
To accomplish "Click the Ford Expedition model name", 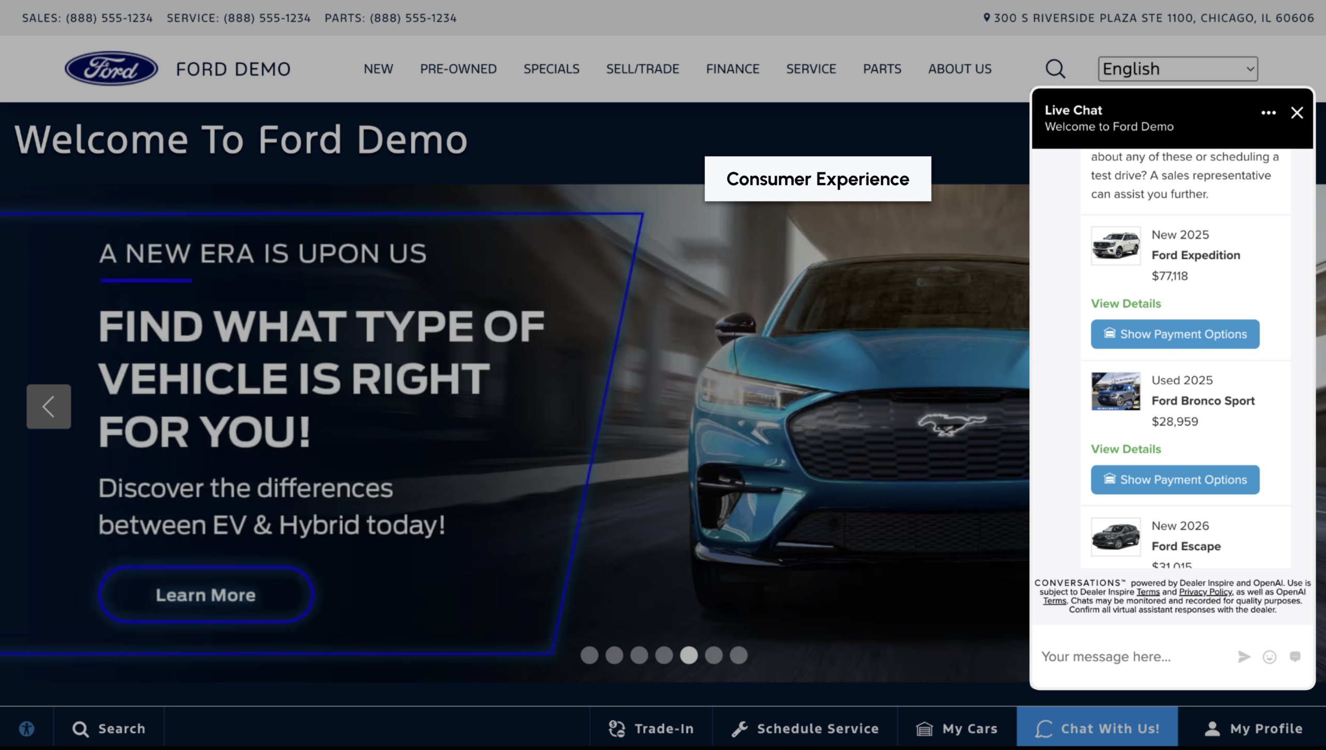I will pos(1196,255).
